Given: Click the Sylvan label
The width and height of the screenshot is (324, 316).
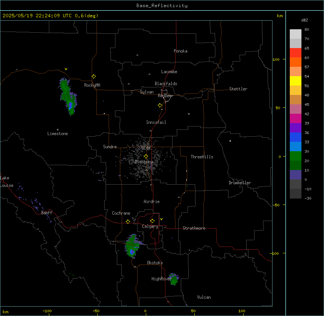Looking at the screenshot, I should point(147,92).
